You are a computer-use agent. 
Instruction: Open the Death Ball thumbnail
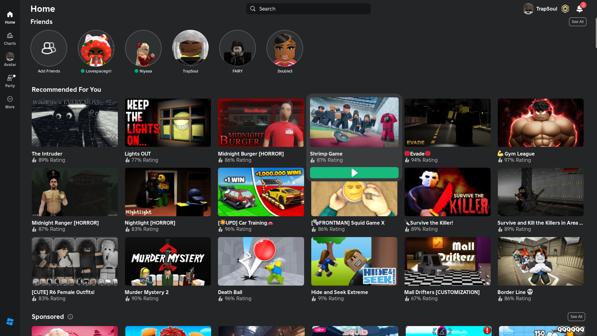pyautogui.click(x=261, y=261)
